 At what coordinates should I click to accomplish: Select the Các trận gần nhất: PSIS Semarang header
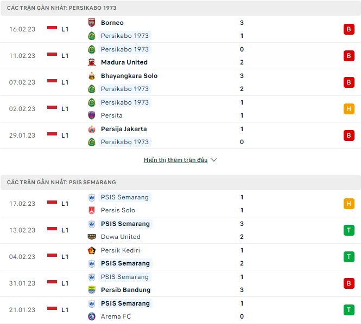[x=61, y=183]
